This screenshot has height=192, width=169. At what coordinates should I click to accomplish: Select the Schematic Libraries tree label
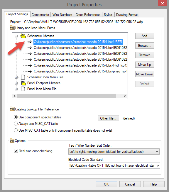tap(40, 36)
